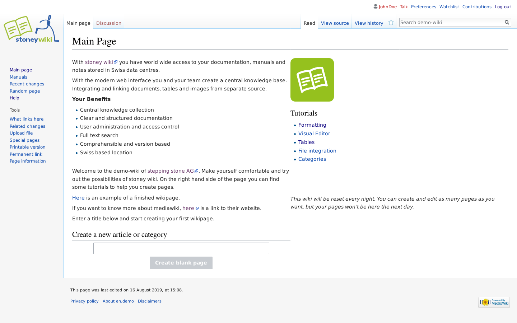
Task: Click the 'Tools' sidebar heading
Action: (15, 110)
